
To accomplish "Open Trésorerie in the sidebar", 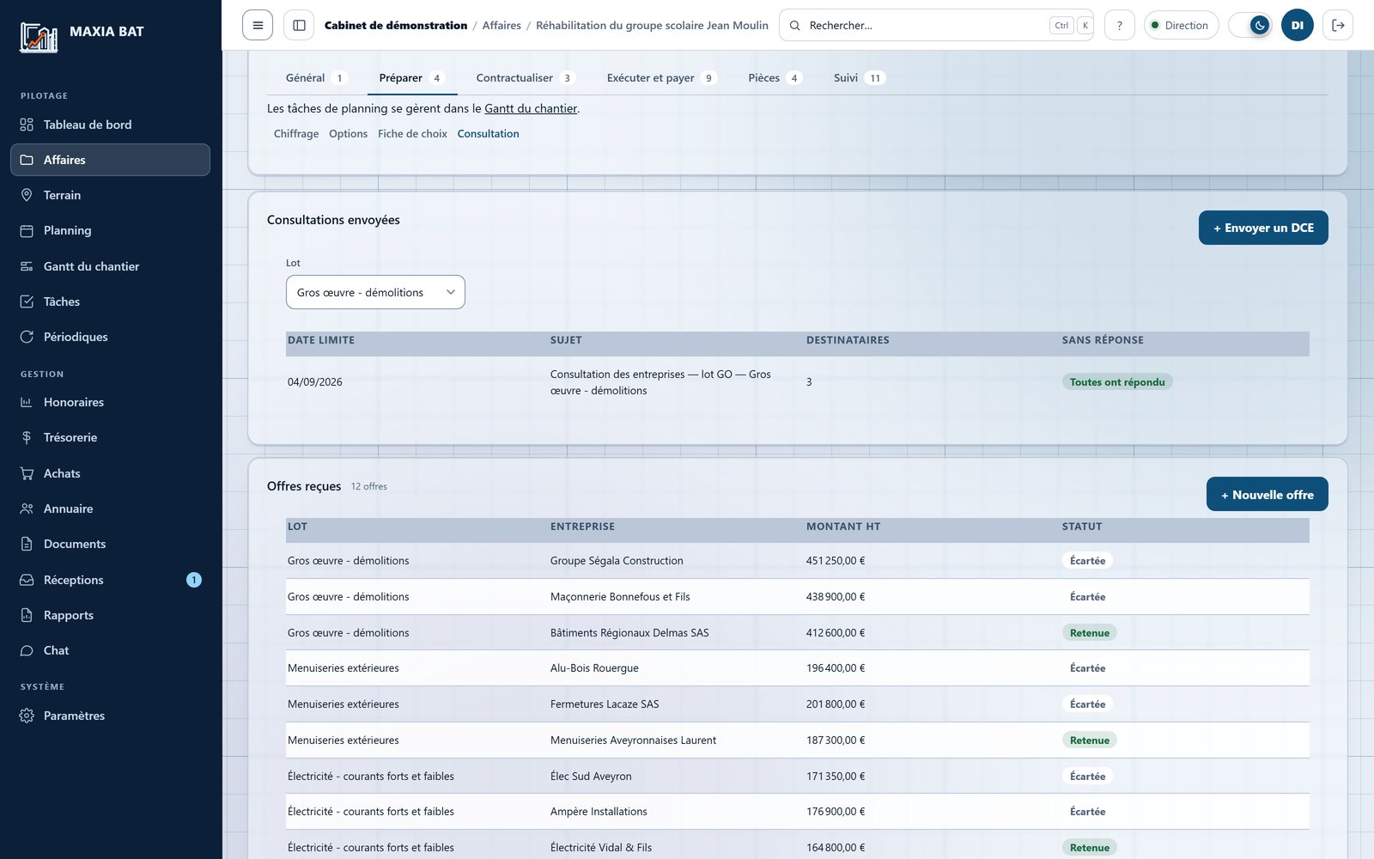I will pos(110,437).
